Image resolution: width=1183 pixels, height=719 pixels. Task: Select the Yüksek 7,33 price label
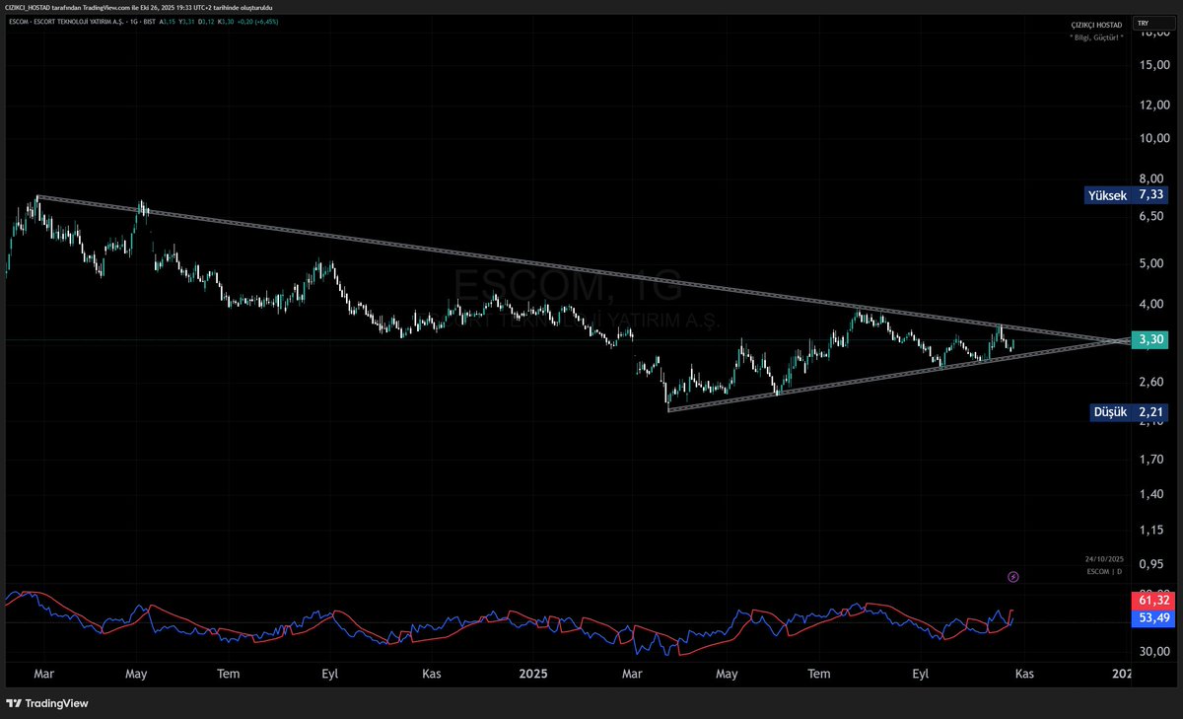[1126, 195]
